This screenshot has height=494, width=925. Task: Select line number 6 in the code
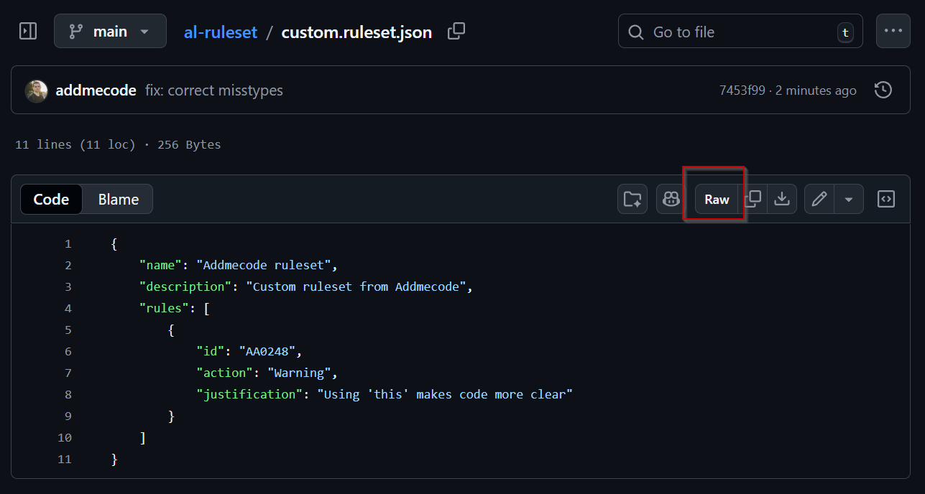point(68,351)
